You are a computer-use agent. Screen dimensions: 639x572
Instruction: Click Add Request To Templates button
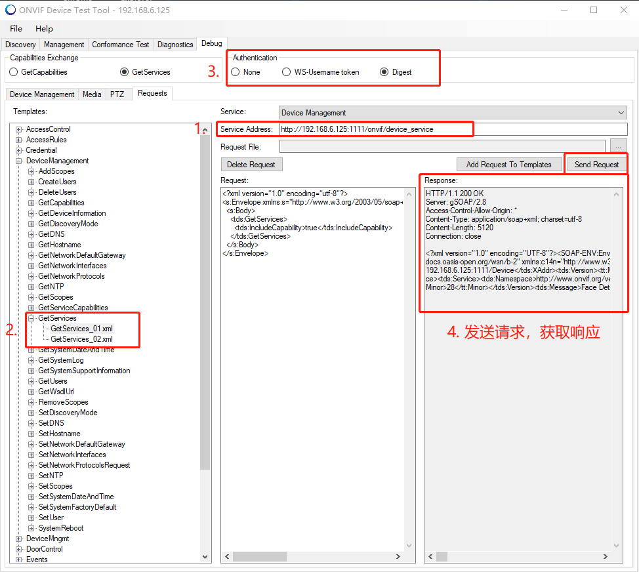508,165
